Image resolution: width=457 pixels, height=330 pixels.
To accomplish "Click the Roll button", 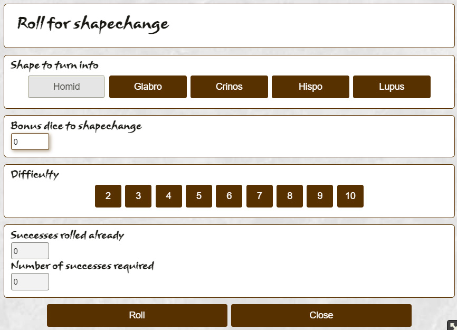I will point(137,315).
